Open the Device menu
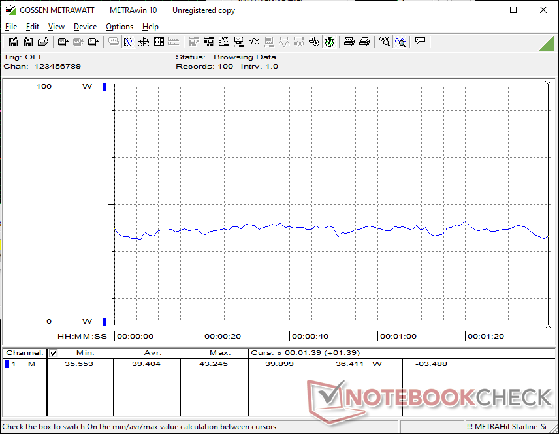This screenshot has height=434, width=559. (85, 27)
